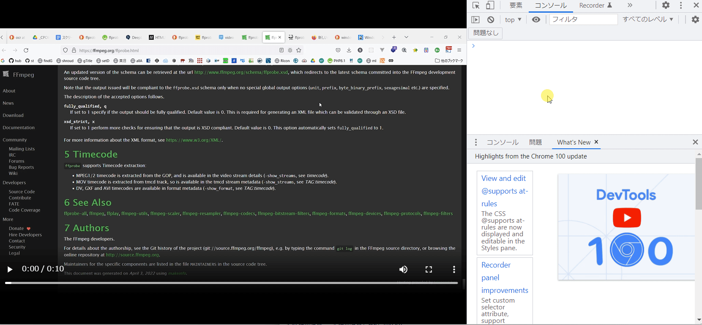Click the video progress seek bar
The image size is (702, 325).
click(231, 283)
